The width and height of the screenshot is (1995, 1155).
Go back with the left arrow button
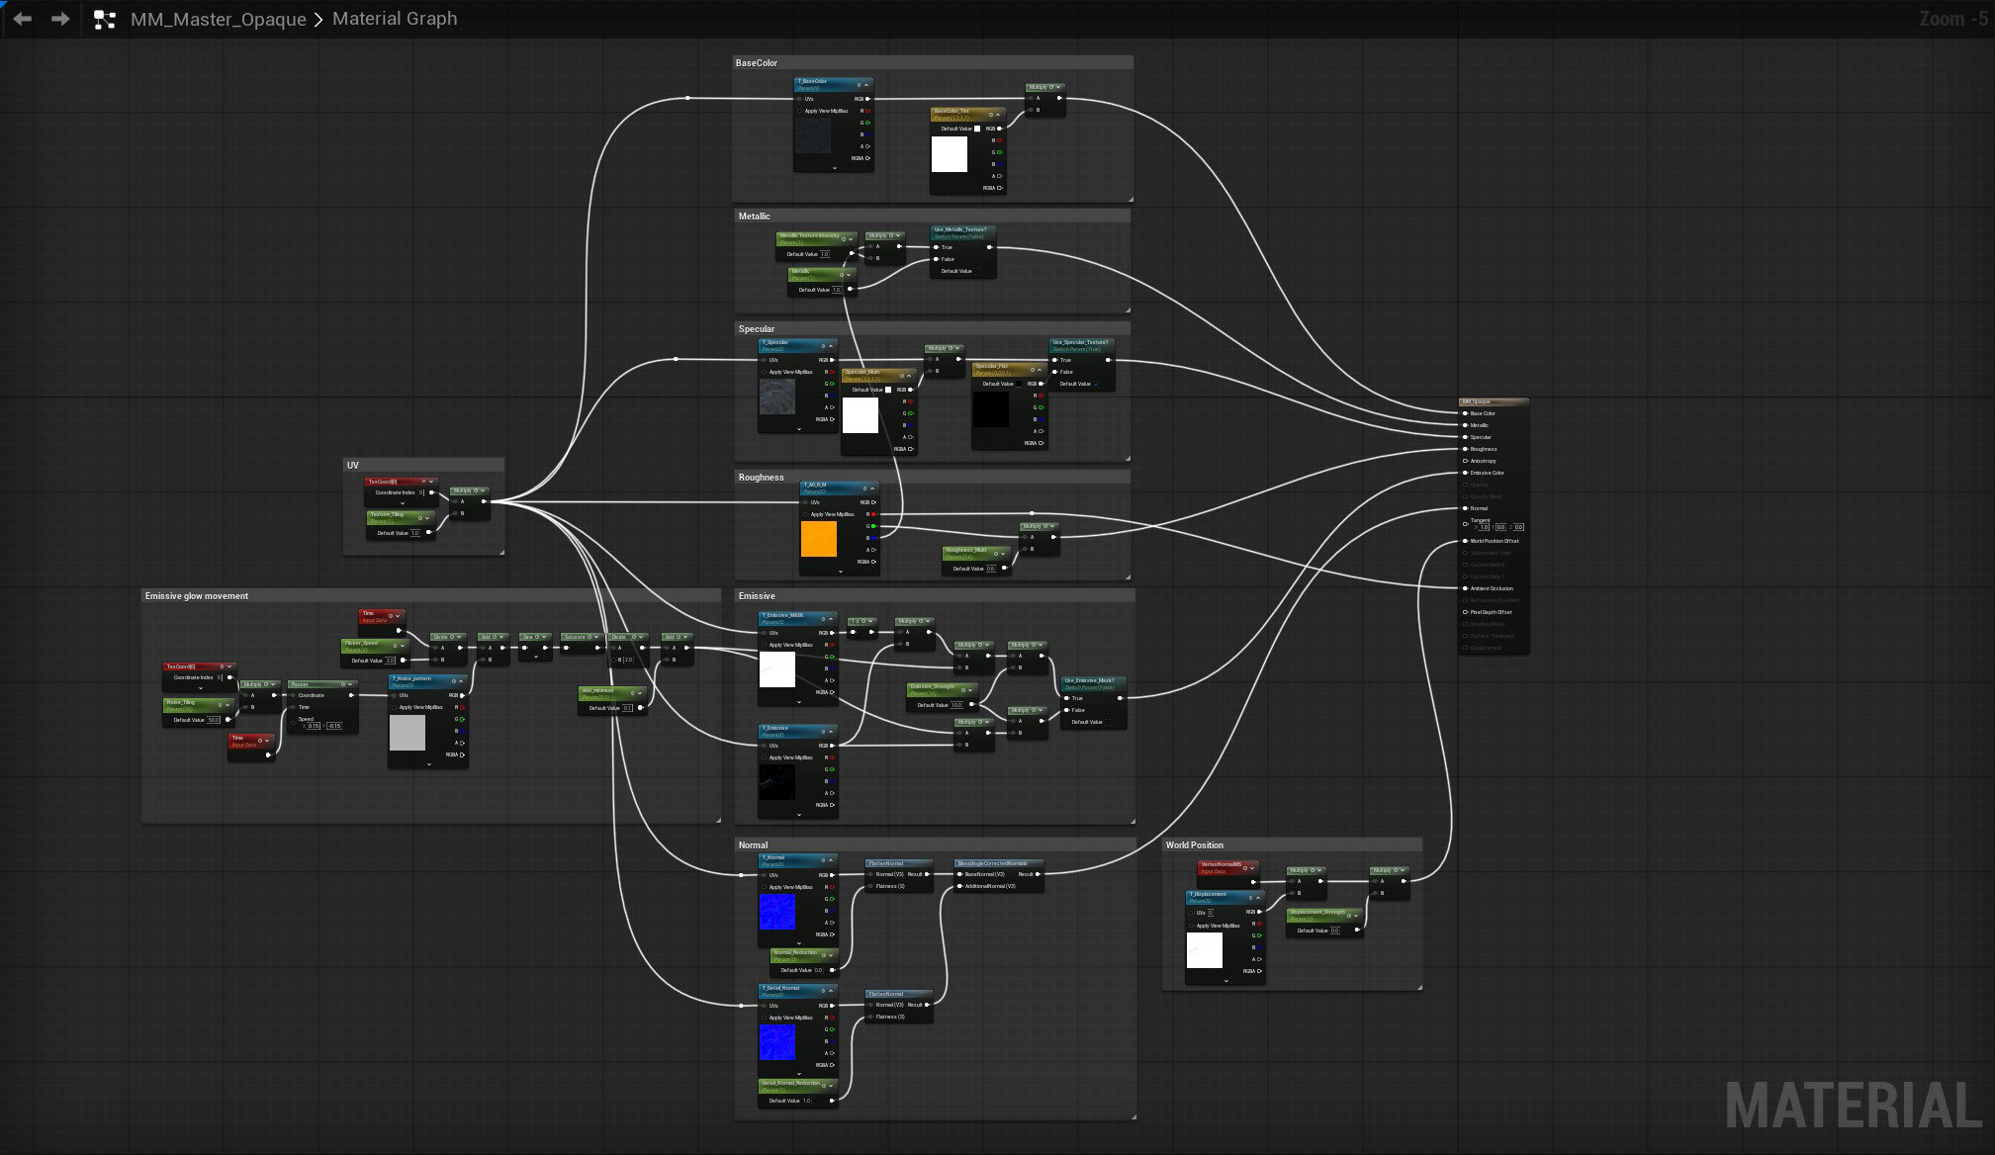coord(22,19)
